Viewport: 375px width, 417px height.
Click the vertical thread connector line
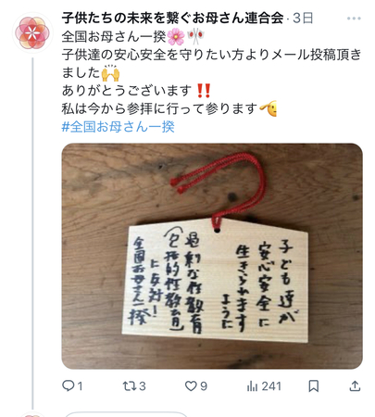[32, 234]
